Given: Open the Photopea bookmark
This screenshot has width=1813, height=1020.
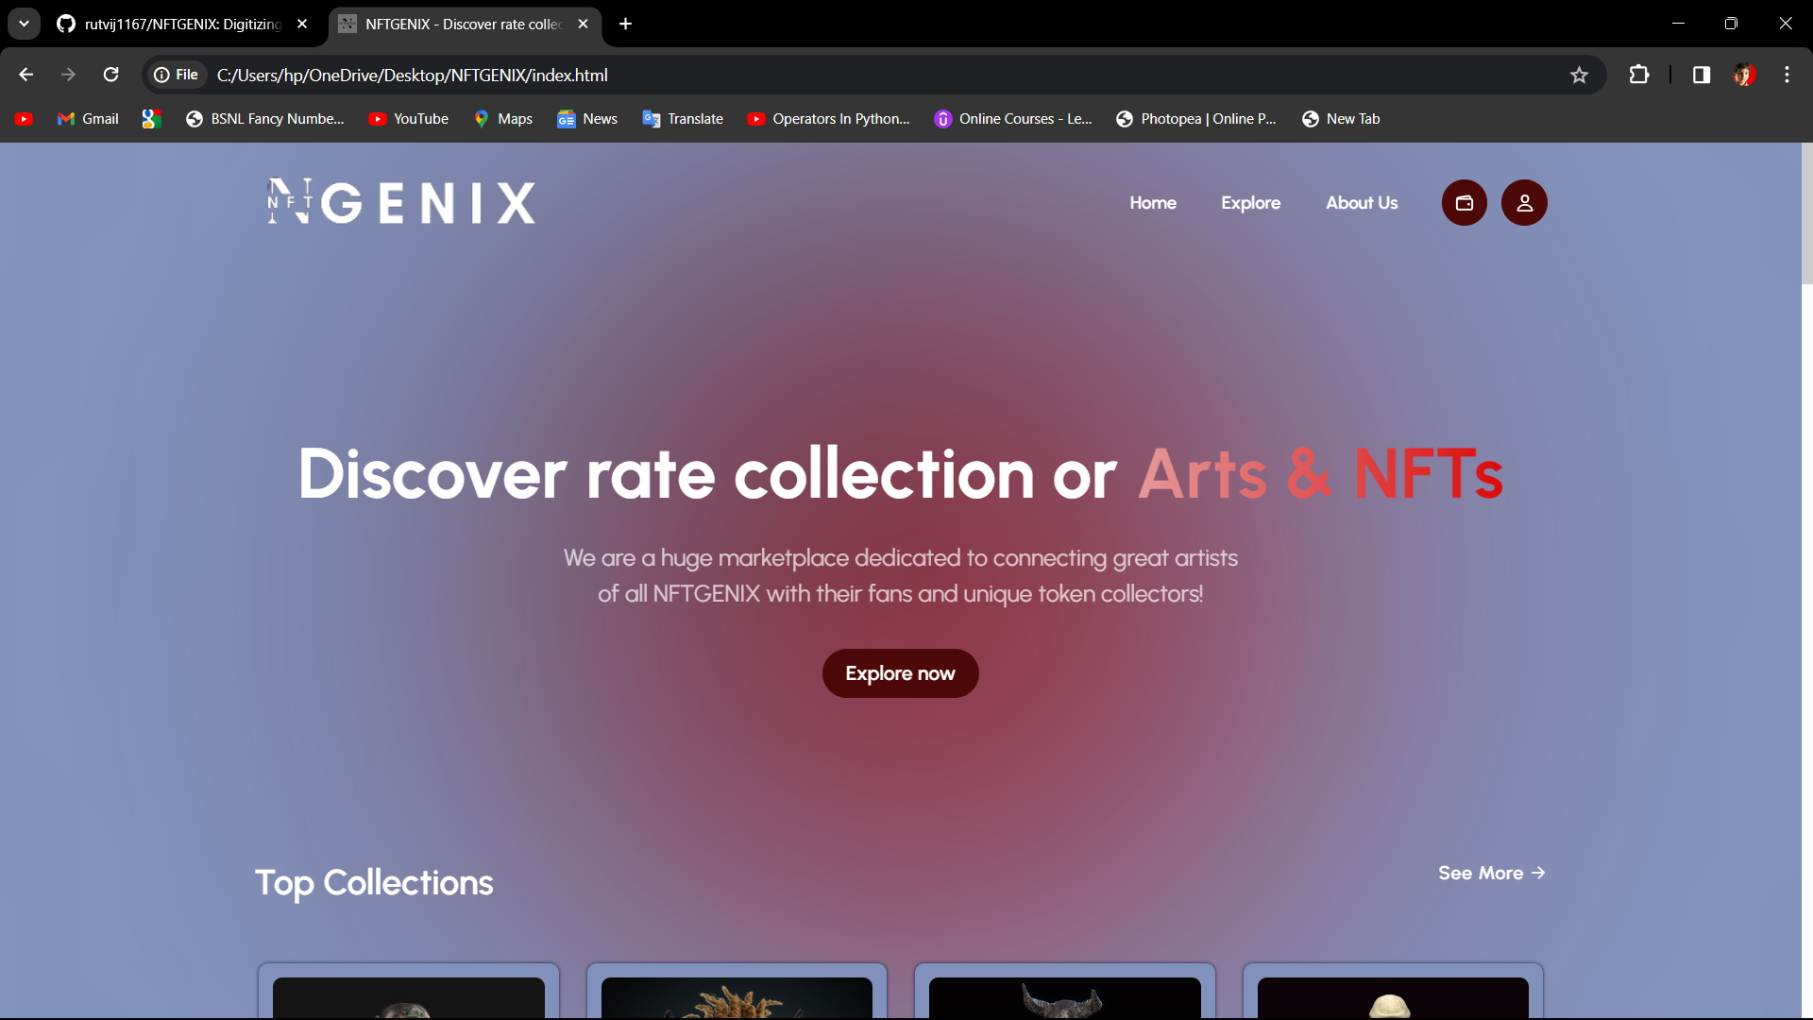Looking at the screenshot, I should [x=1195, y=119].
